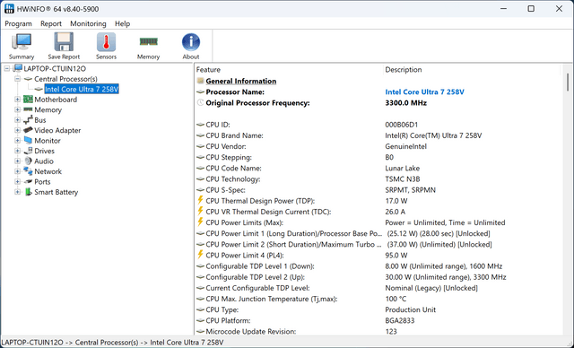Click the details pane vertical scrollbar thumb

coord(568,82)
